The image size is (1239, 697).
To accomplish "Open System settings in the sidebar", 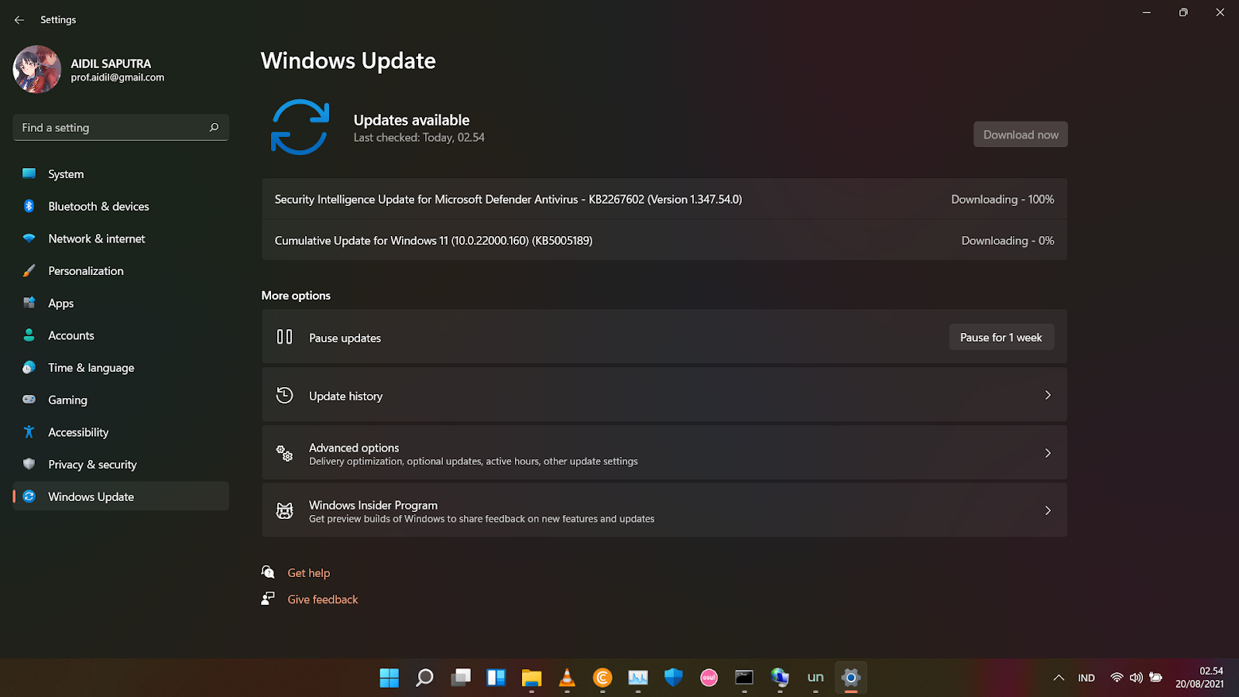I will pyautogui.click(x=121, y=174).
